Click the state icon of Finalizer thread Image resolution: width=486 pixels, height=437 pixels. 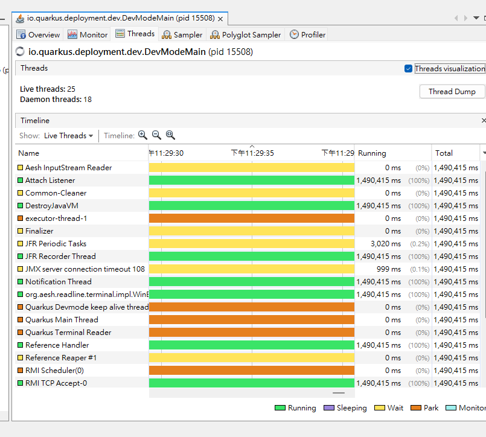coord(20,231)
